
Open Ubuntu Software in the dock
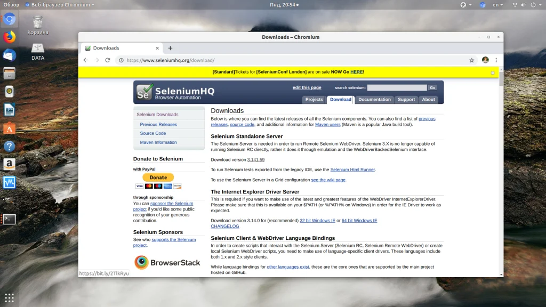pos(10,128)
